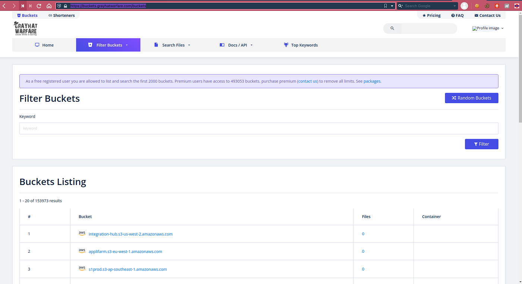The height and width of the screenshot is (284, 522).
Task: Click the site search magnifier icon
Action: (392, 28)
